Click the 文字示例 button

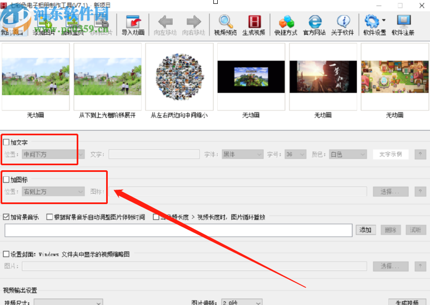(391, 154)
